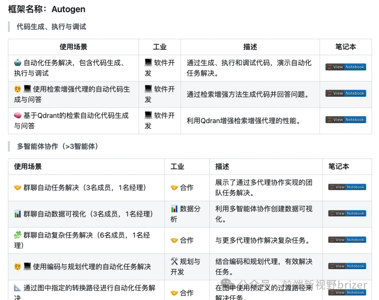
Task: Open View Notebook badge for 基于Qdrant row
Action: point(346,120)
